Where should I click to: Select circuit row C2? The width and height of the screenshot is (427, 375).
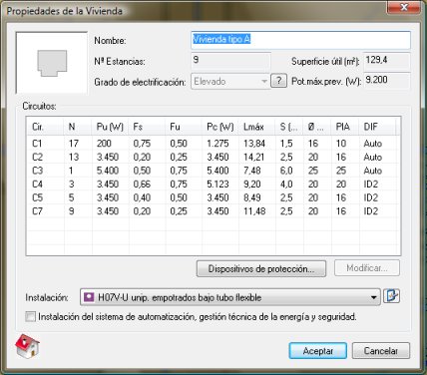pyautogui.click(x=213, y=157)
